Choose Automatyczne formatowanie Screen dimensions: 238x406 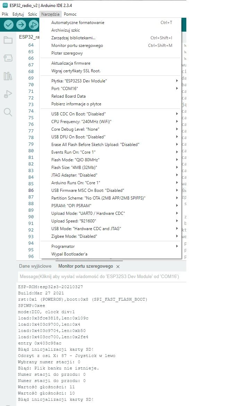click(x=110, y=23)
